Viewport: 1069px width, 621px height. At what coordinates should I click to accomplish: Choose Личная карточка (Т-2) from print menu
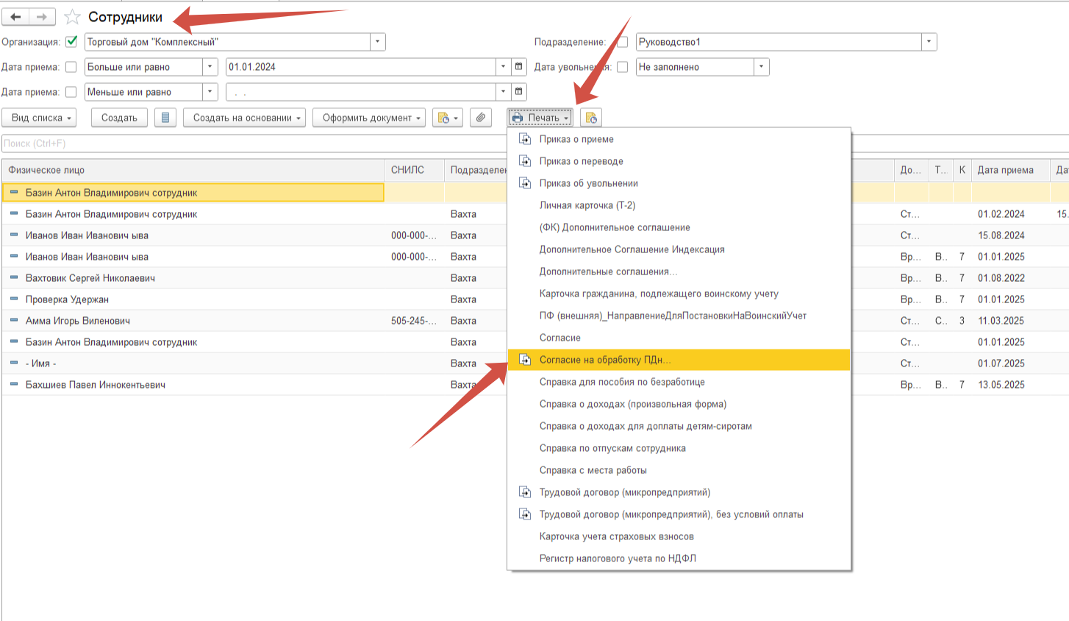(587, 205)
